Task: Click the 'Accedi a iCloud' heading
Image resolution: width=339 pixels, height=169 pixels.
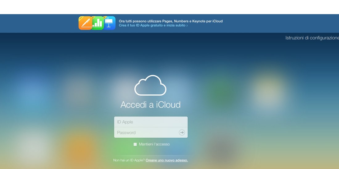Action: coord(150,104)
